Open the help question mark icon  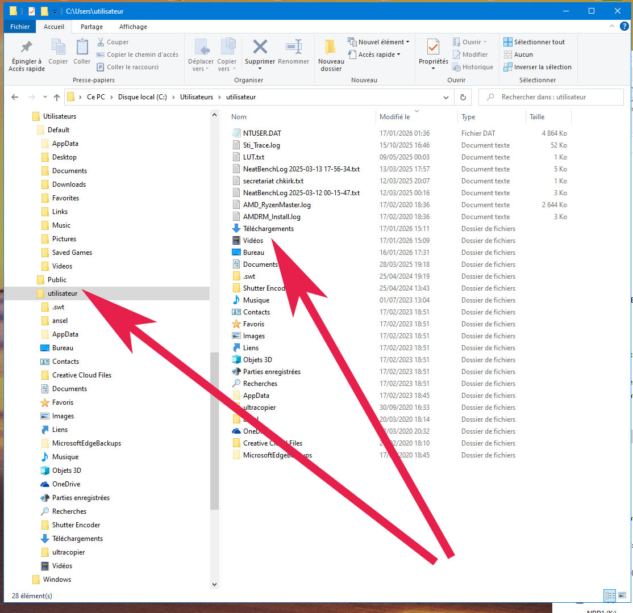click(x=624, y=26)
